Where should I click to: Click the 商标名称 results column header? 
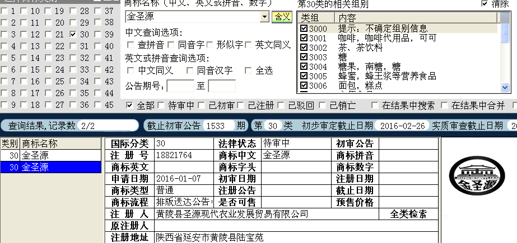60,144
